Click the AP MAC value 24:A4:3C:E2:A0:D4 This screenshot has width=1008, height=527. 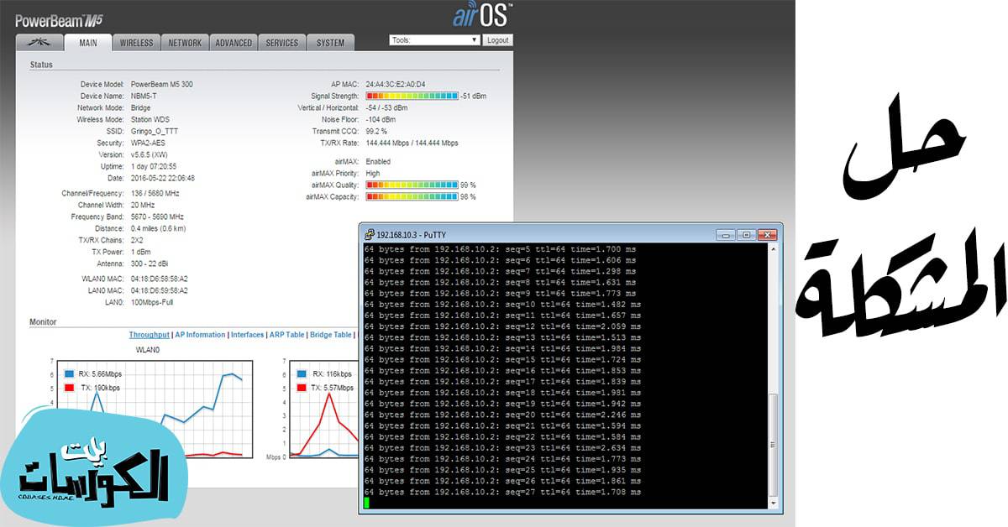pyautogui.click(x=396, y=84)
